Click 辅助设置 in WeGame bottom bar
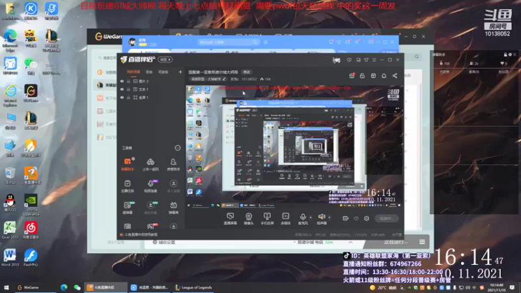 [x=164, y=242]
